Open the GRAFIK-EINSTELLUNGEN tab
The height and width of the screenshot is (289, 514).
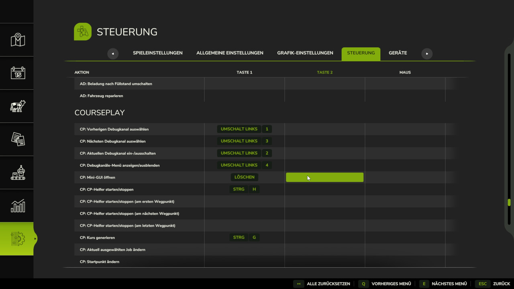tap(305, 53)
